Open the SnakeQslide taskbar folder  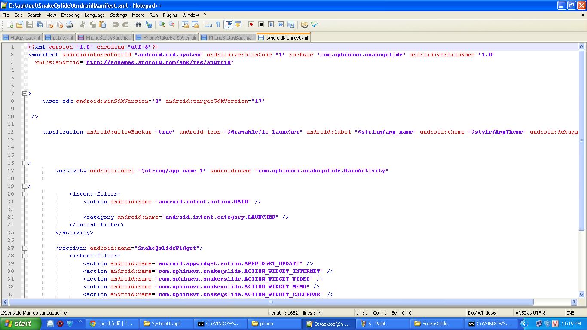point(437,324)
